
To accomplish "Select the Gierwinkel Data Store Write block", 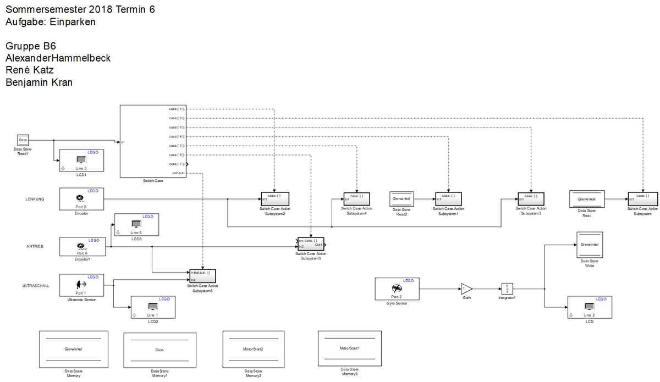I will coord(589,244).
